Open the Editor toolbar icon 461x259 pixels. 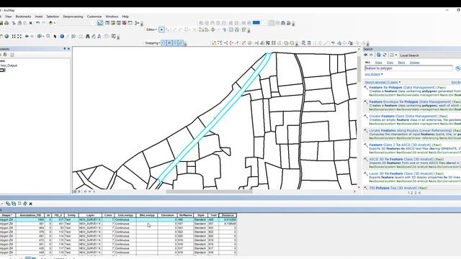pos(100,23)
